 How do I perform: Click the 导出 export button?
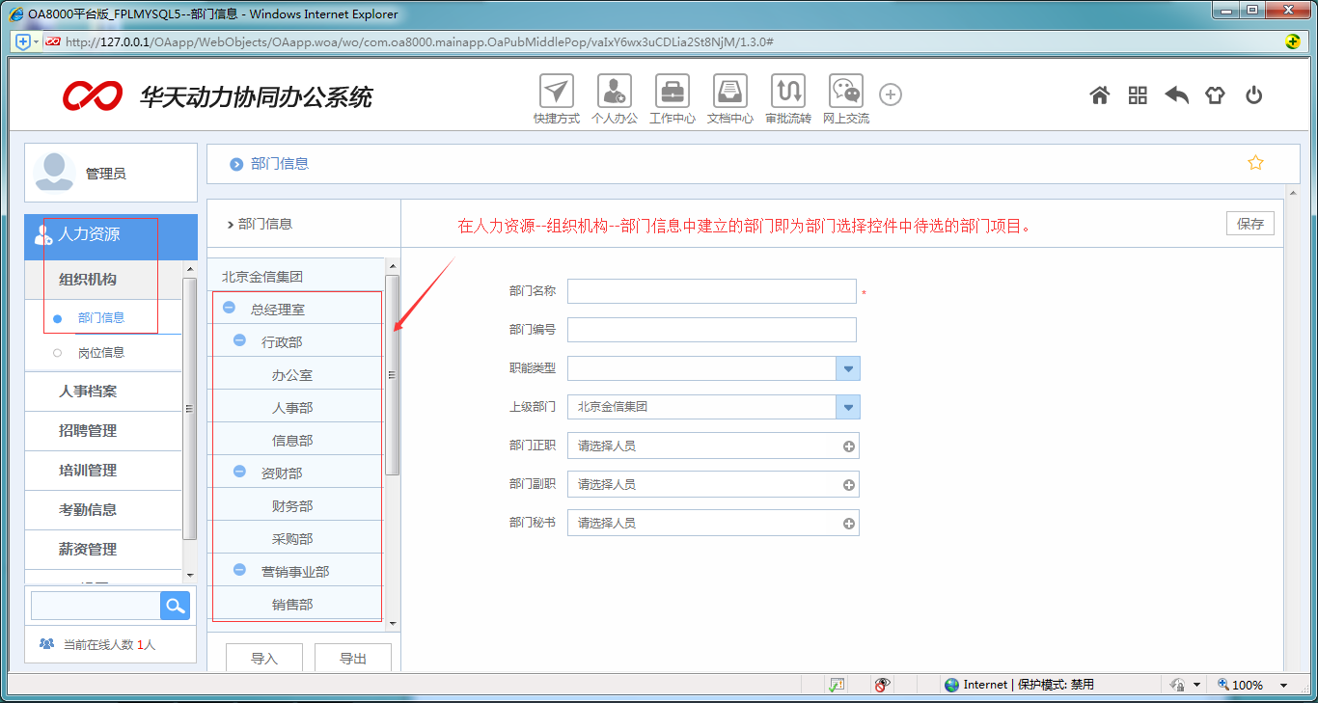pyautogui.click(x=353, y=659)
